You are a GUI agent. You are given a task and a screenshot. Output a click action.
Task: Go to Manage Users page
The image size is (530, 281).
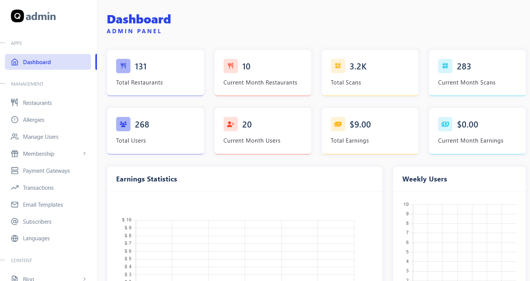pos(41,137)
